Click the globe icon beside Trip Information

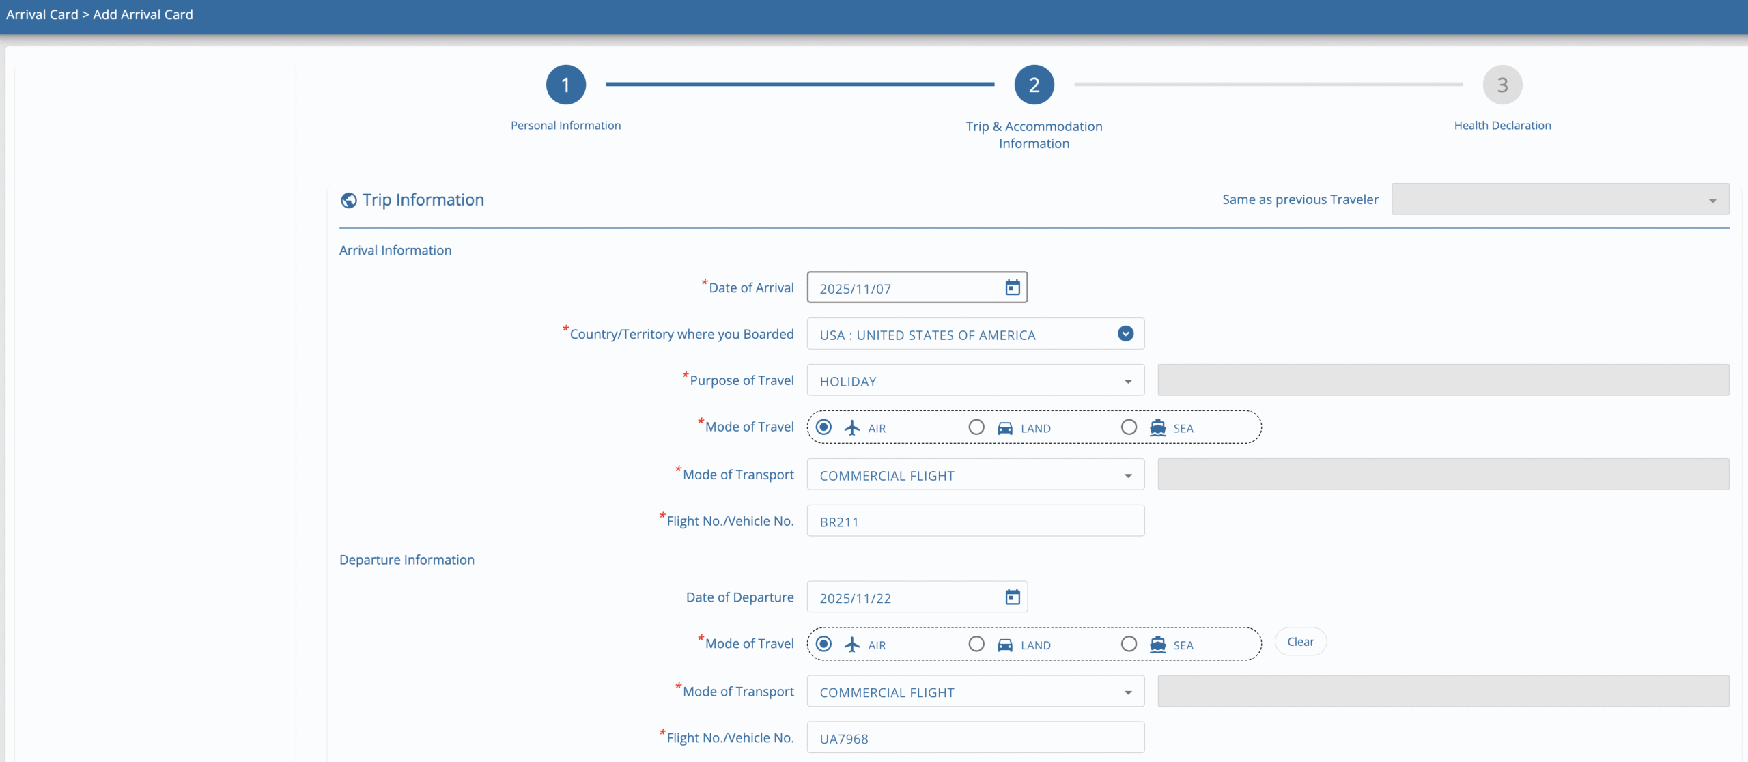(x=349, y=200)
